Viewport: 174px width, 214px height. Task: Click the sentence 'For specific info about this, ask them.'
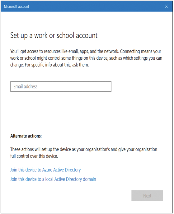57,65
